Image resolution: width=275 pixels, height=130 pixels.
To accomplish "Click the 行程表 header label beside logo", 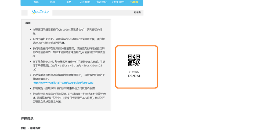I will point(137,12).
